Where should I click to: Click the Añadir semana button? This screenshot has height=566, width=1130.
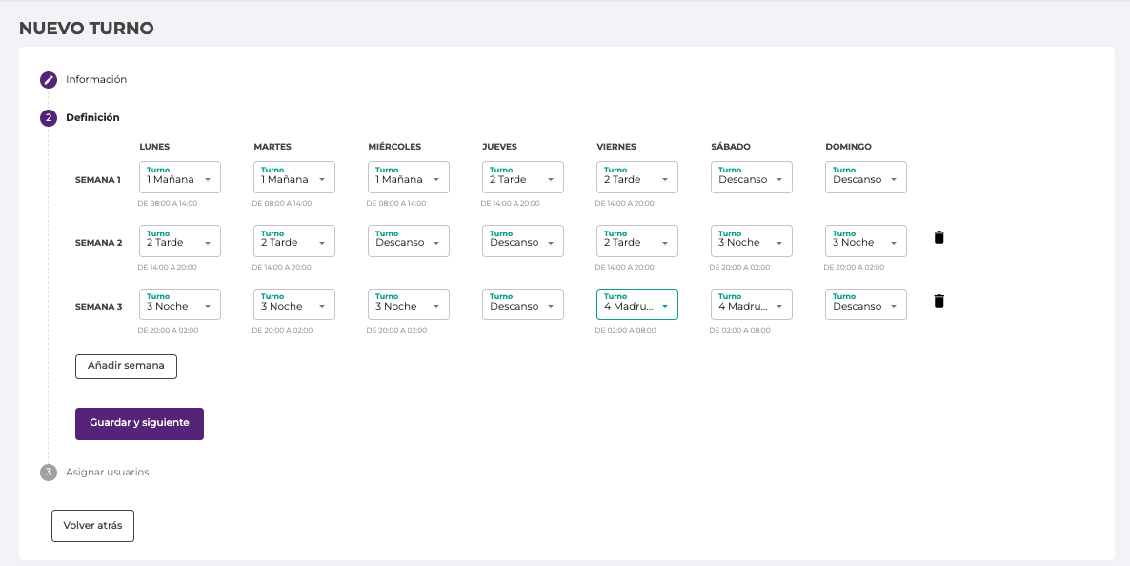(126, 366)
